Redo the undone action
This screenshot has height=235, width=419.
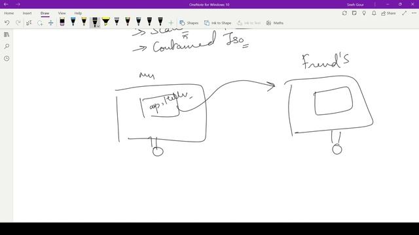(x=18, y=23)
